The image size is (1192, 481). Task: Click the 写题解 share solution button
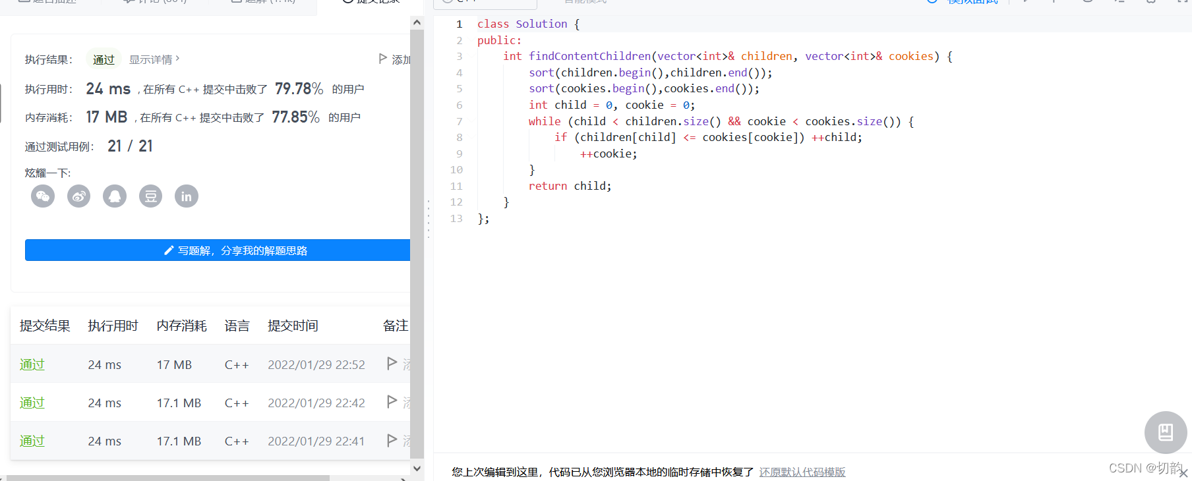pos(218,250)
